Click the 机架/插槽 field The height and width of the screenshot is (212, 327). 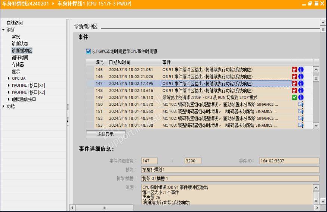[x=230, y=178]
